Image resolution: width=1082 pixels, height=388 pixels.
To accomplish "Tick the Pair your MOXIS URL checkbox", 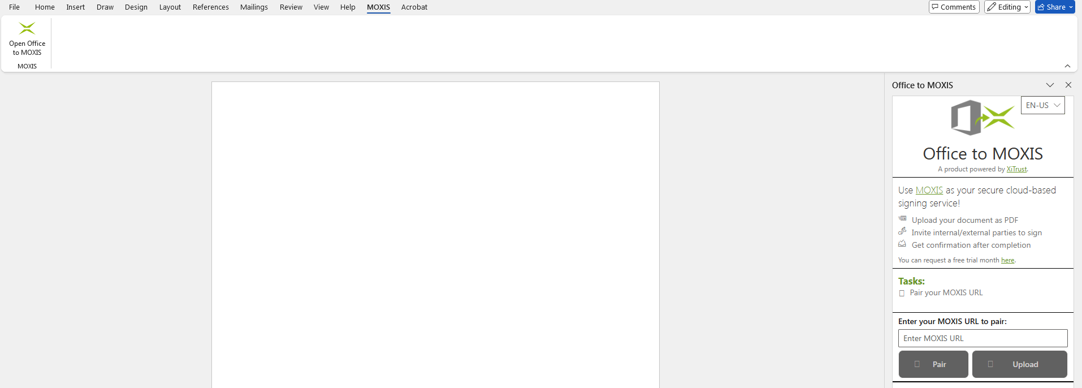I will (x=902, y=293).
